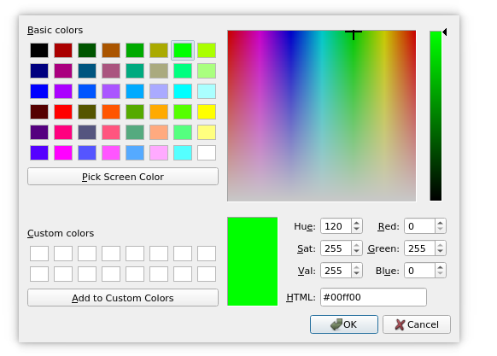Increase Red with up arrow

(x=441, y=223)
